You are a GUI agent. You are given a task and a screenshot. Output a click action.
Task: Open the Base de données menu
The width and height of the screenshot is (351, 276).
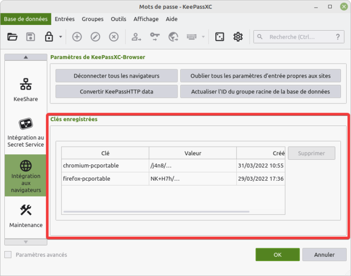[x=26, y=19]
